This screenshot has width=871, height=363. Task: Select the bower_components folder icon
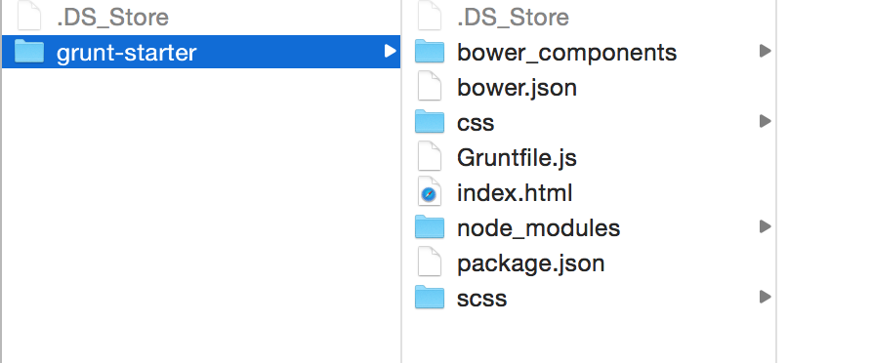tap(430, 51)
